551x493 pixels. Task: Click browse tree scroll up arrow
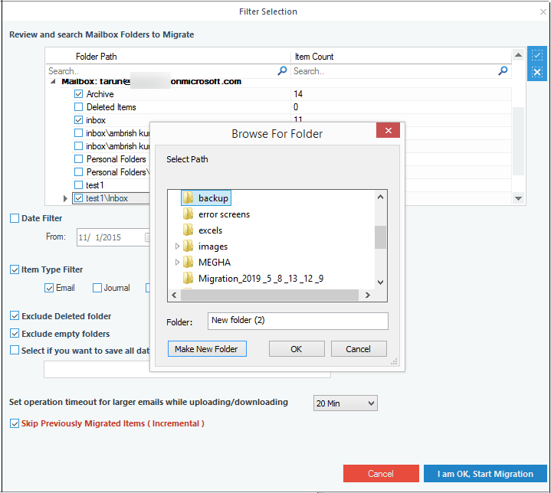(x=380, y=197)
